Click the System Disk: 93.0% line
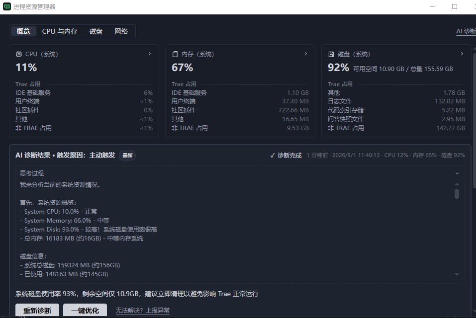The height and width of the screenshot is (318, 476). tap(89, 230)
